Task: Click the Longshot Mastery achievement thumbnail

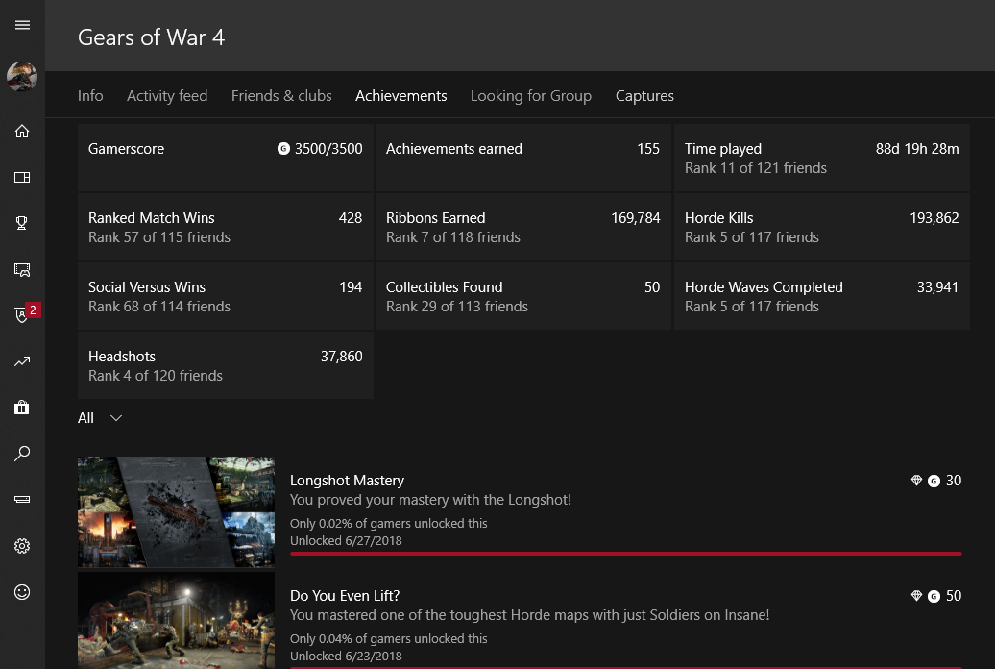Action: click(x=175, y=510)
